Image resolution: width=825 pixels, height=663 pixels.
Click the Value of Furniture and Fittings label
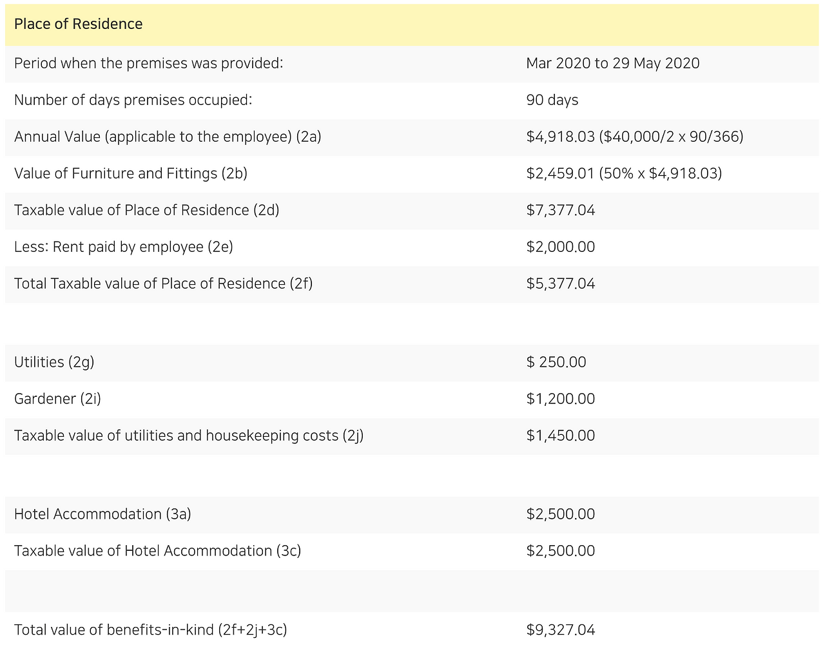click(x=130, y=174)
